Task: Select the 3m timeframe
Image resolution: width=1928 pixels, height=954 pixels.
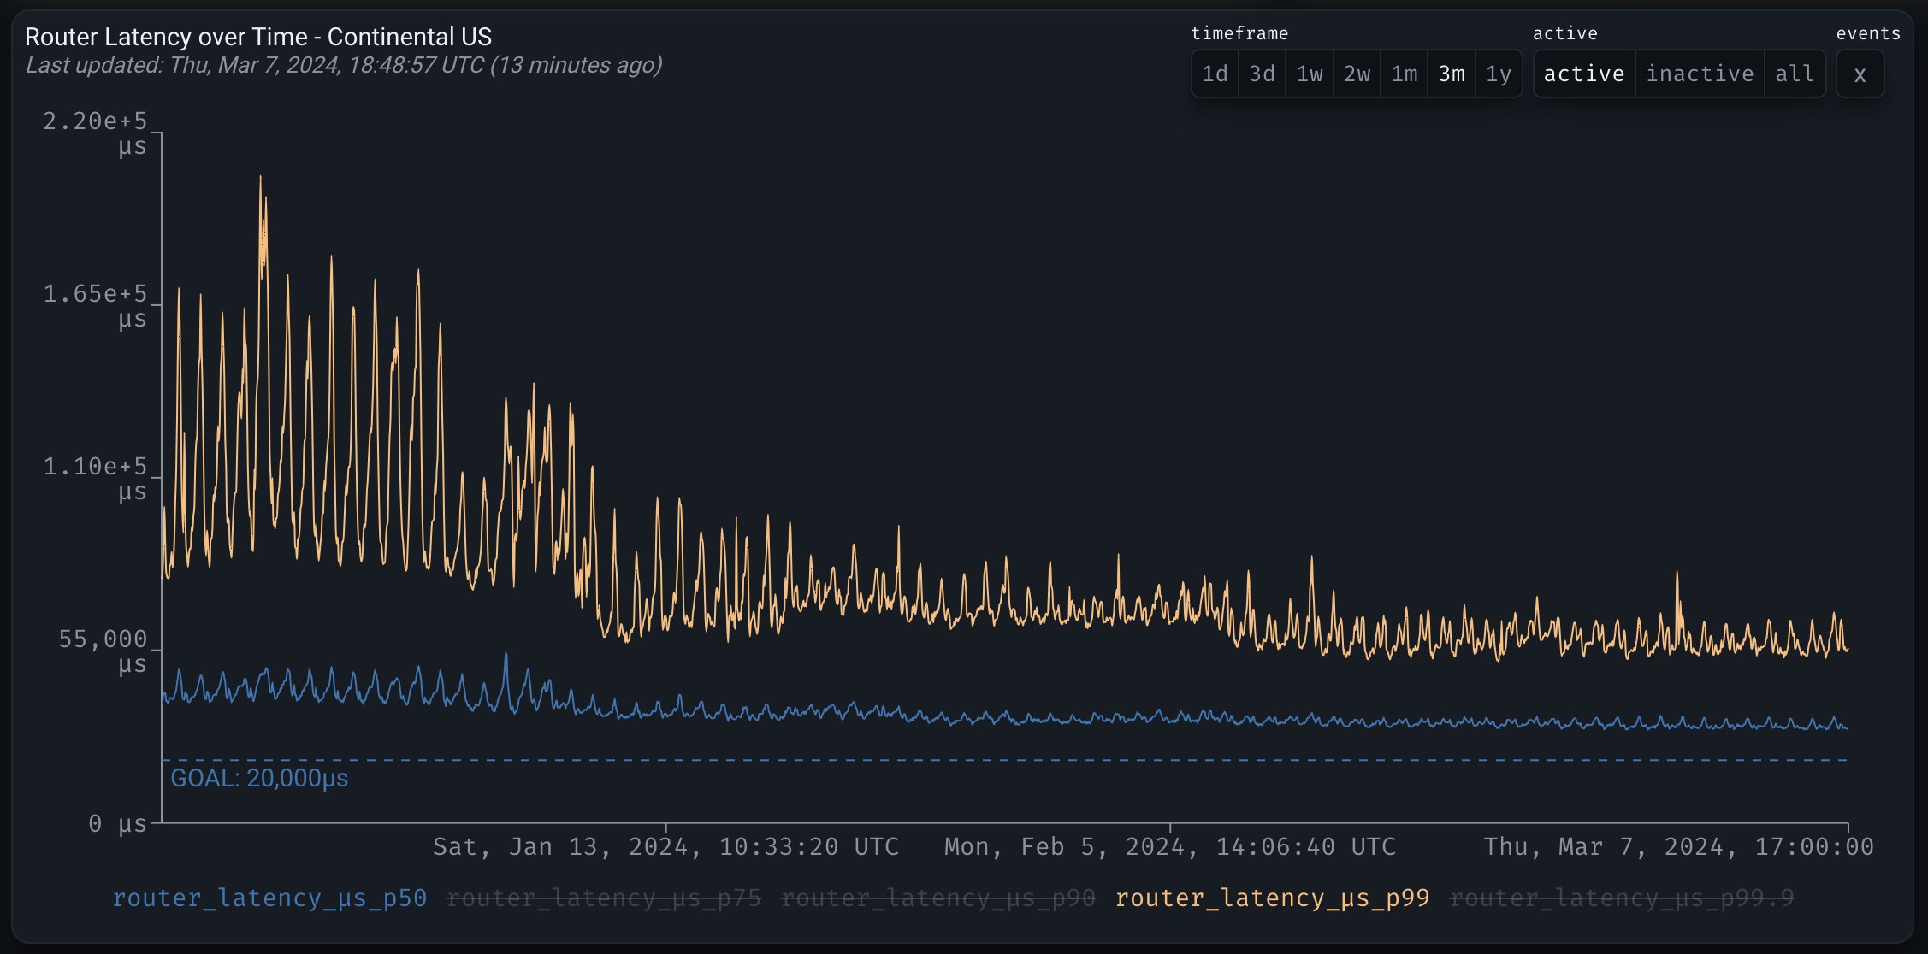Action: pyautogui.click(x=1451, y=74)
